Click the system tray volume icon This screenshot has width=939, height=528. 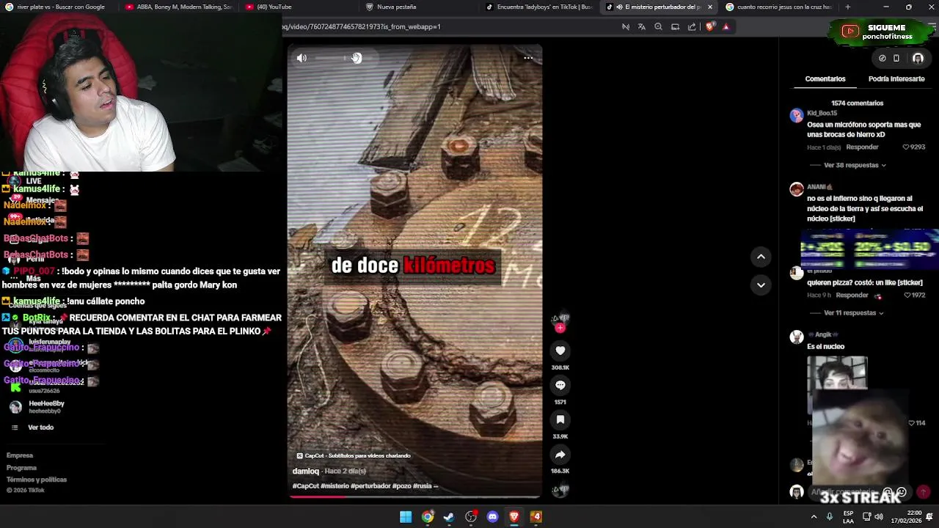879,516
